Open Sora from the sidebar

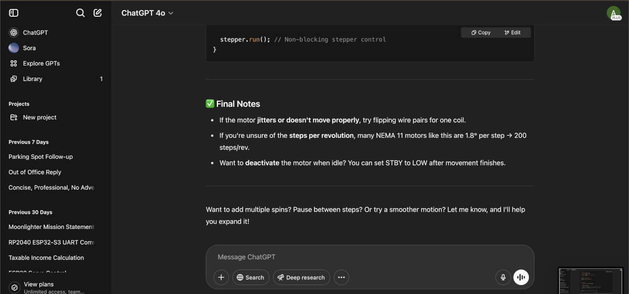click(56, 48)
